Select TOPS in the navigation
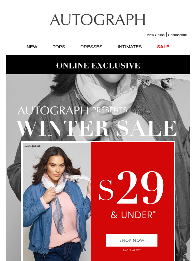 pos(59,47)
